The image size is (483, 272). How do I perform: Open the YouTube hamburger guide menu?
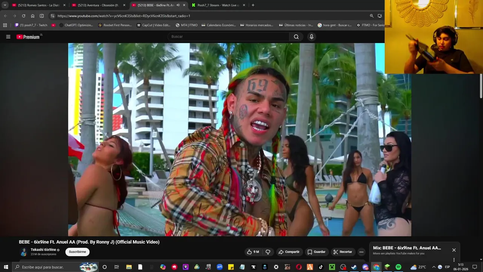(x=8, y=37)
